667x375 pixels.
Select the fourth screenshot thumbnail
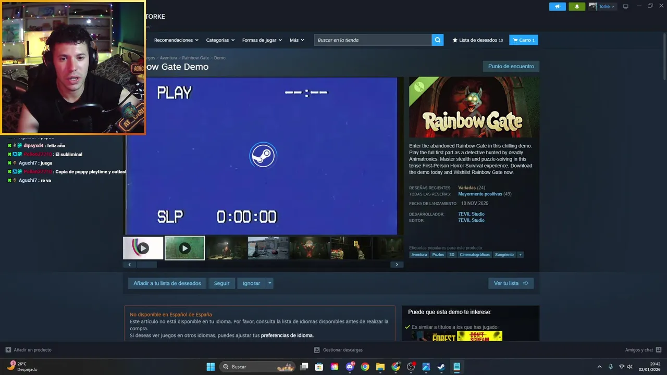coord(268,248)
